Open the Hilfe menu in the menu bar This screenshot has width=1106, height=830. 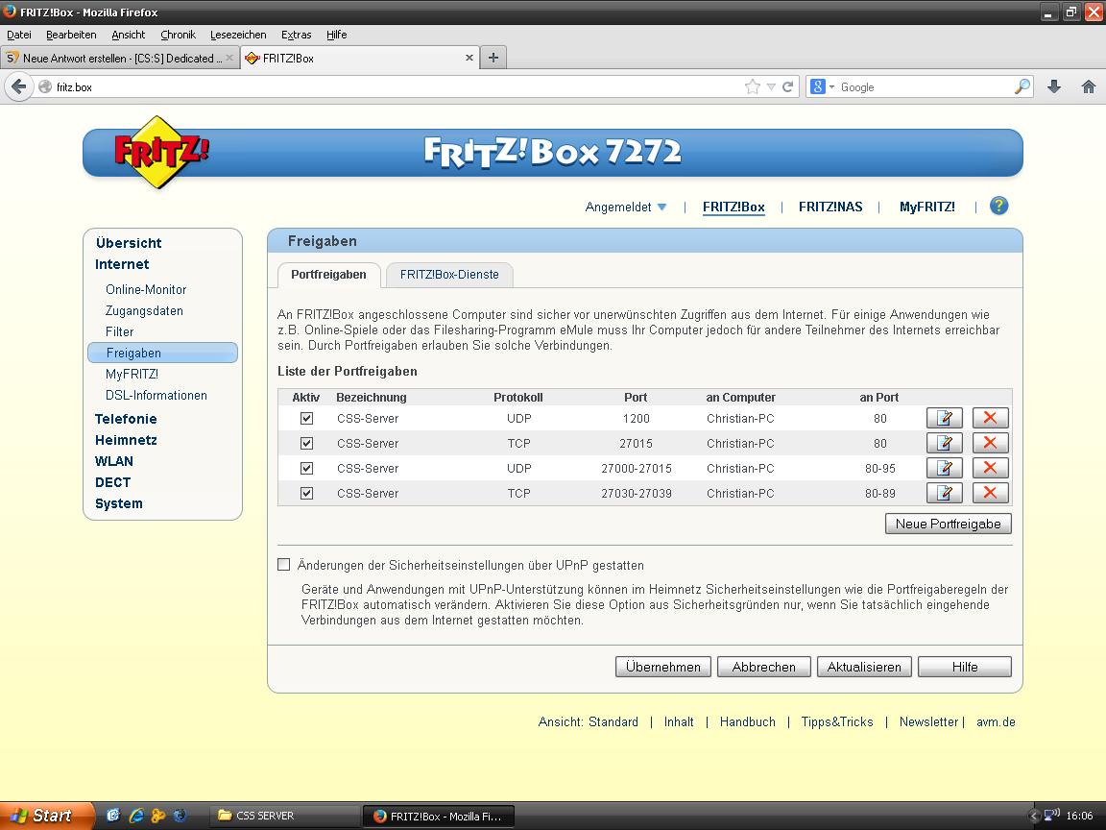pos(336,35)
